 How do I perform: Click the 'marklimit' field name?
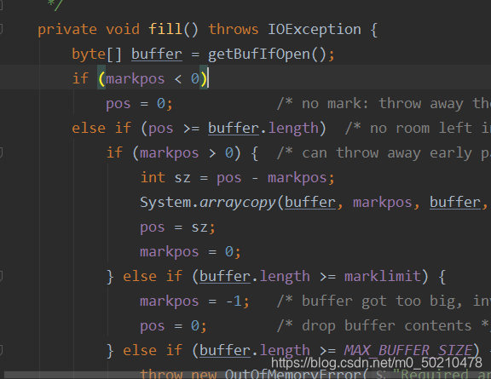383,277
